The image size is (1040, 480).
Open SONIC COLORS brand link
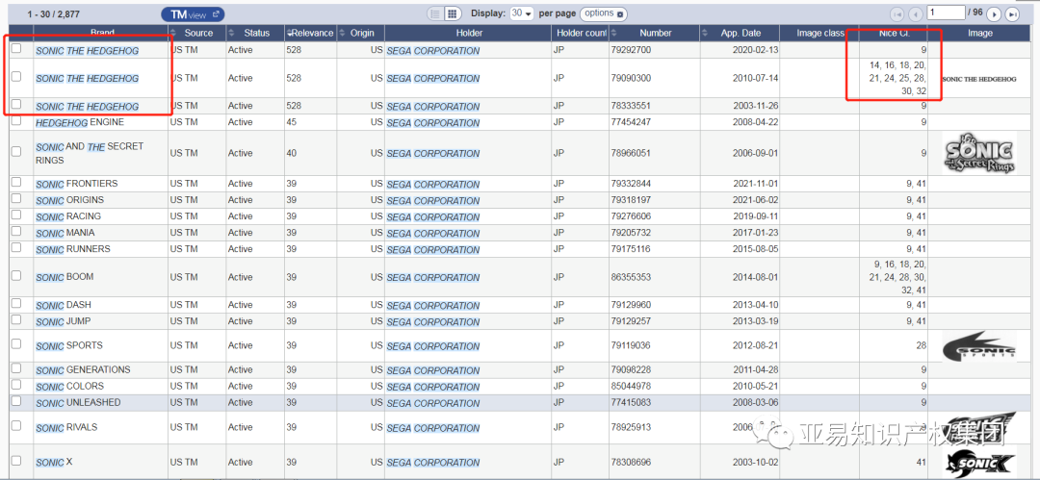click(69, 387)
